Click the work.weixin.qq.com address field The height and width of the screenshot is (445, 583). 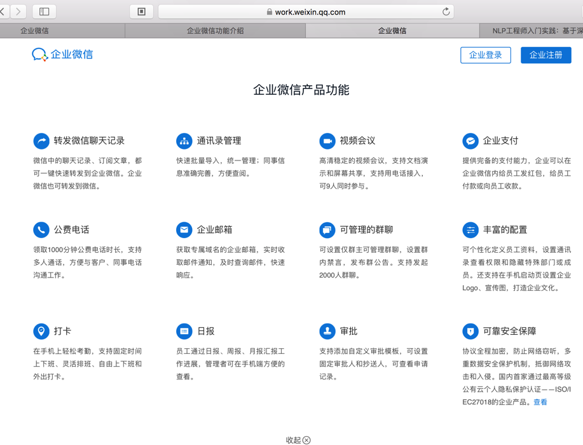[306, 12]
